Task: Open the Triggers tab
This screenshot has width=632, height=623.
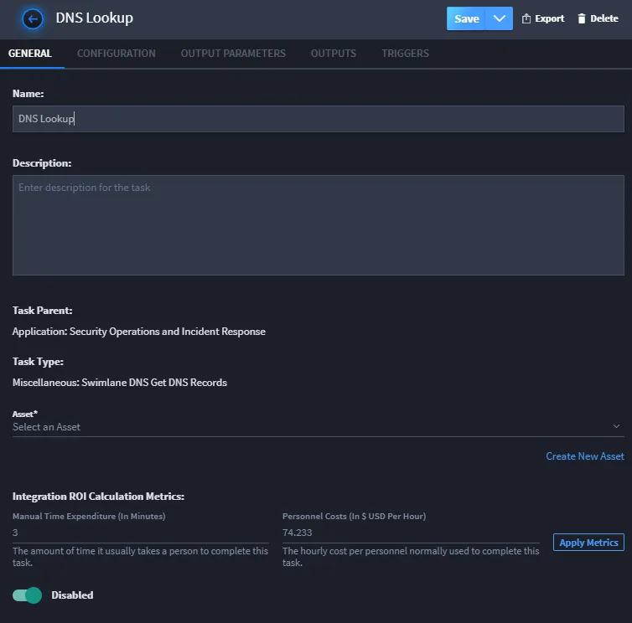Action: [x=405, y=54]
